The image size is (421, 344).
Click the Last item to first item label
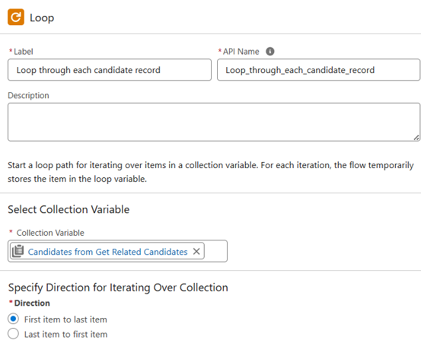pyautogui.click(x=66, y=334)
